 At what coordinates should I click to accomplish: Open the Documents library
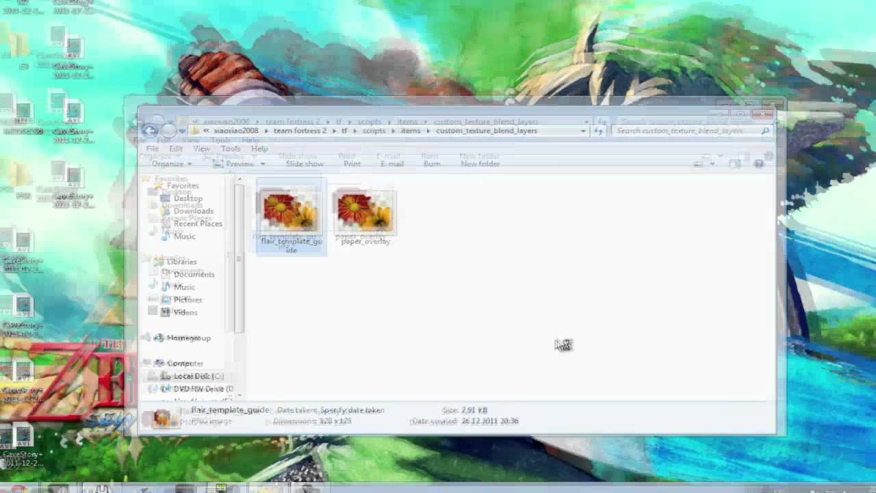(188, 275)
